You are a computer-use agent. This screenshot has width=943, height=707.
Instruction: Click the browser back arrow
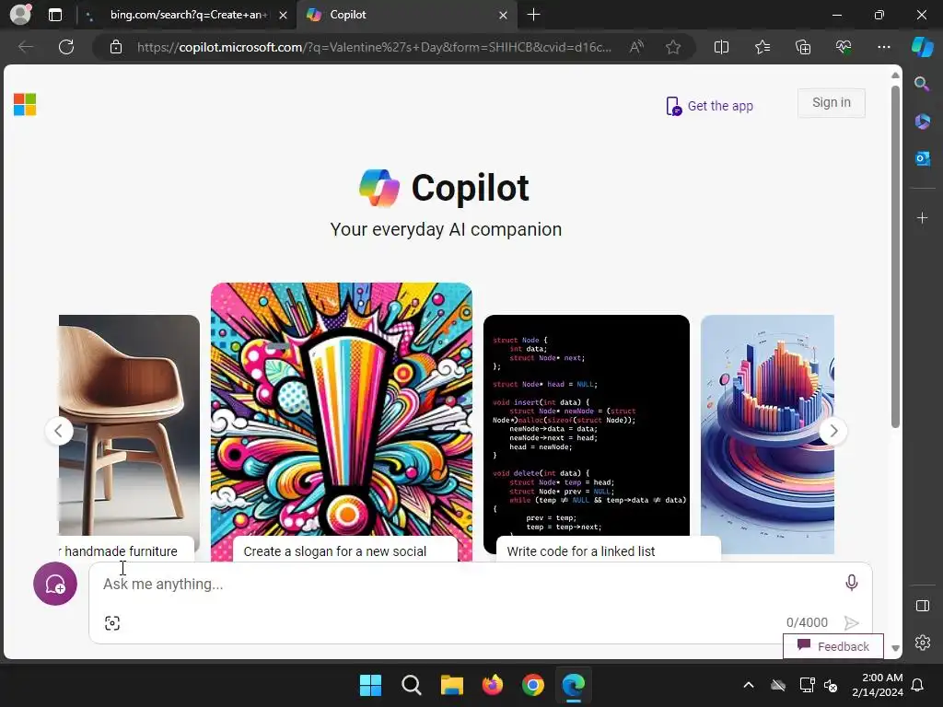click(x=25, y=47)
